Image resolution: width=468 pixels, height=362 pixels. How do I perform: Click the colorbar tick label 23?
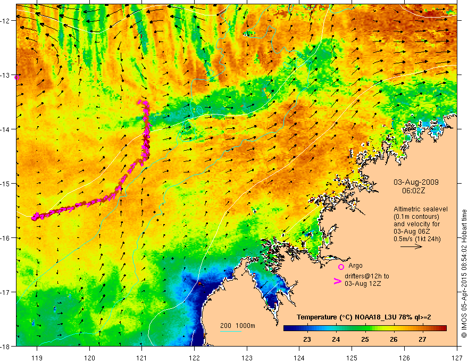coord(307,339)
